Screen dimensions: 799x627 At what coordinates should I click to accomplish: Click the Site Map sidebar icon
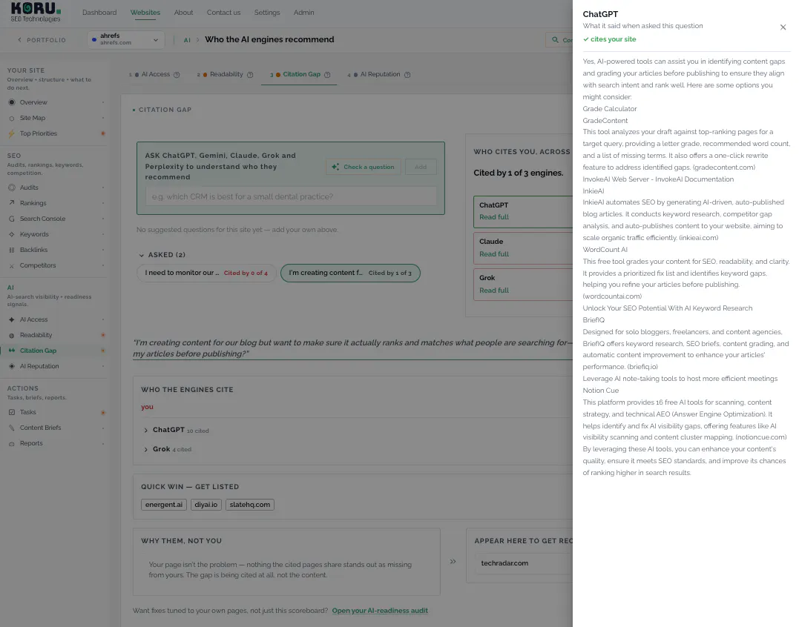point(12,118)
